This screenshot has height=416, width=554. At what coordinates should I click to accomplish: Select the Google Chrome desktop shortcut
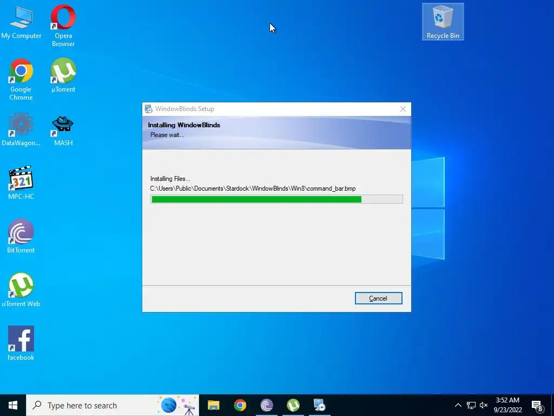tap(21, 80)
